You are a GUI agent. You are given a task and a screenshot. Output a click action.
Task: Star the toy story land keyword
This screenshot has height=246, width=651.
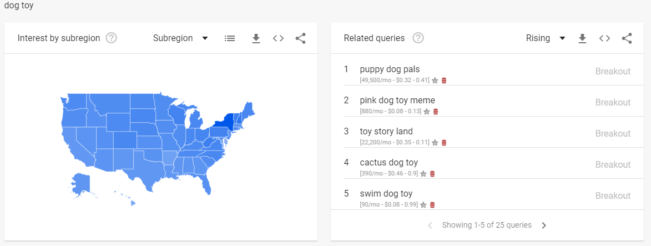(435, 143)
